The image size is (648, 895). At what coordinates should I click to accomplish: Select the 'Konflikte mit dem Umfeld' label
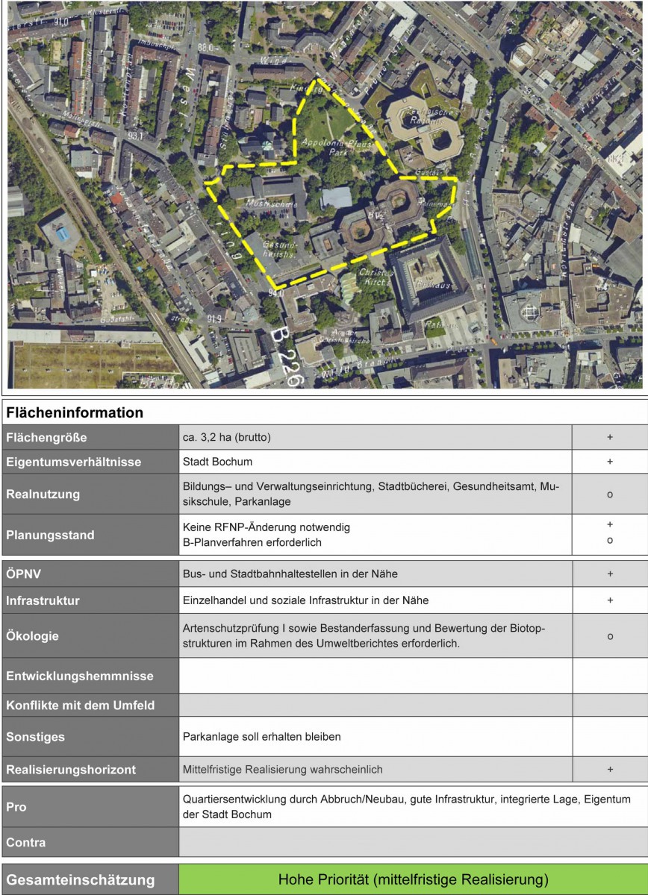[x=80, y=706]
